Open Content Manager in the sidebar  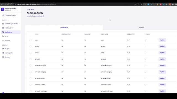tap(9, 15)
